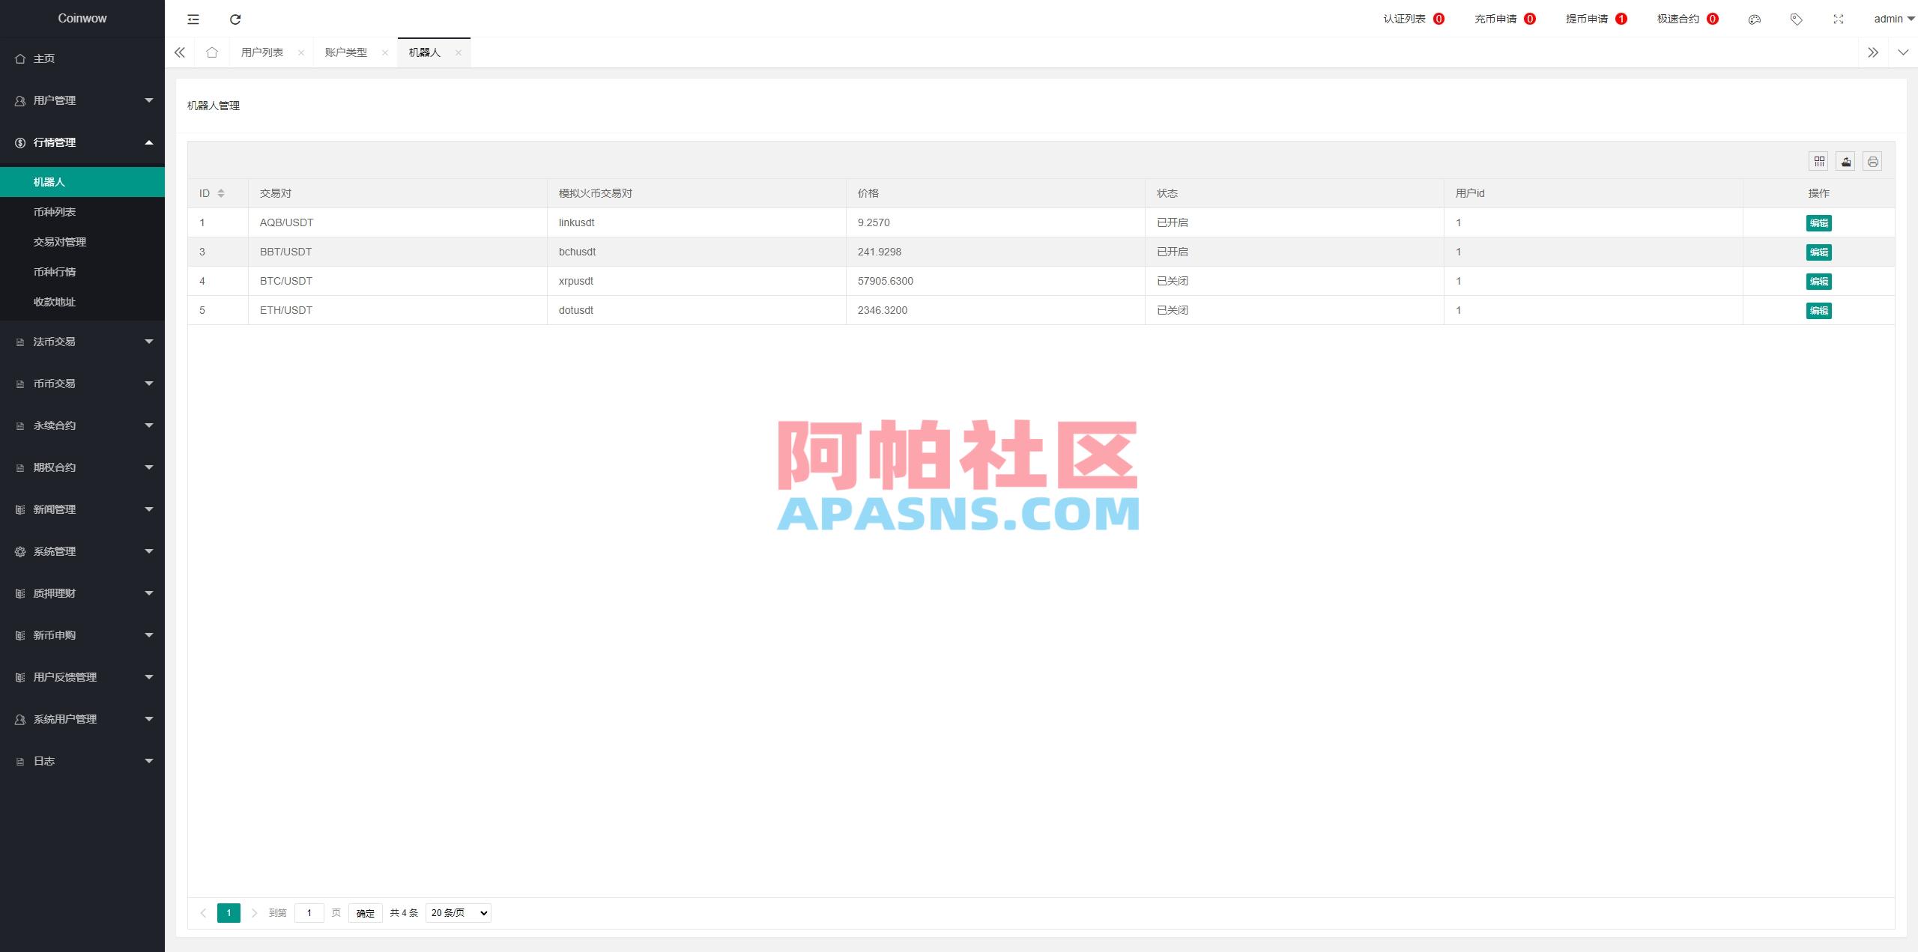The height and width of the screenshot is (952, 1918).
Task: Click the page number input field
Action: 309,913
